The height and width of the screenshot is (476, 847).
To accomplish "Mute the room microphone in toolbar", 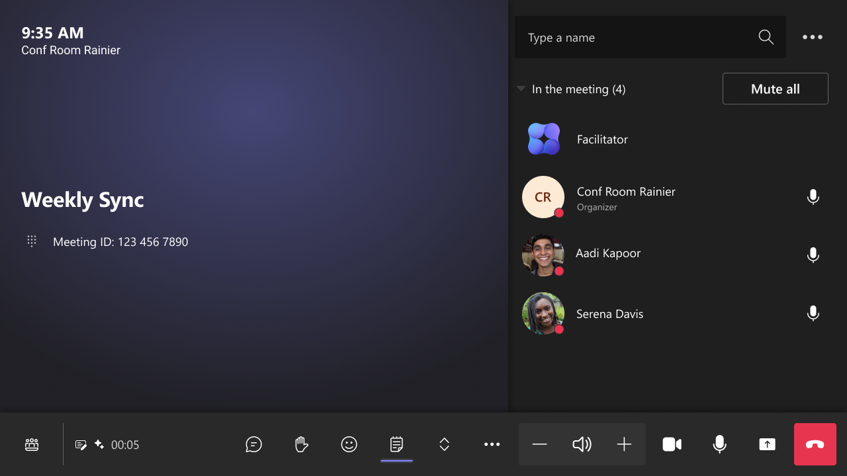I will click(x=719, y=444).
